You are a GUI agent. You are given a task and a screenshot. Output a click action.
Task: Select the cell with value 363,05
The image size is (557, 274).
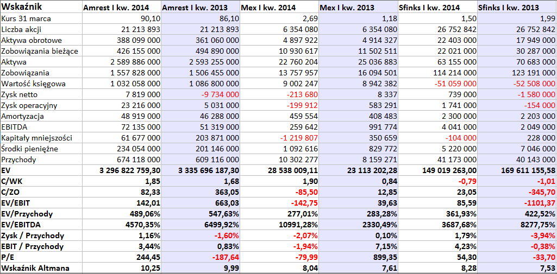201,192
